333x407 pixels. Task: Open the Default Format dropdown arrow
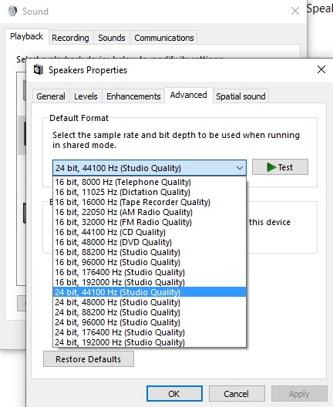pos(240,168)
